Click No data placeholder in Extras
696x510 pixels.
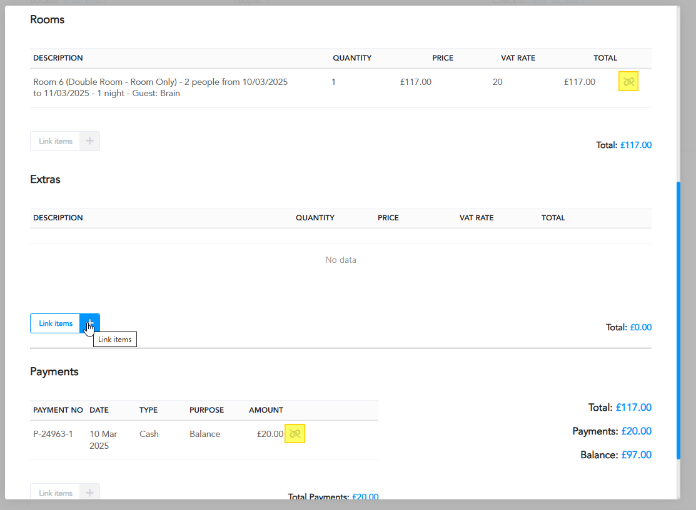340,260
